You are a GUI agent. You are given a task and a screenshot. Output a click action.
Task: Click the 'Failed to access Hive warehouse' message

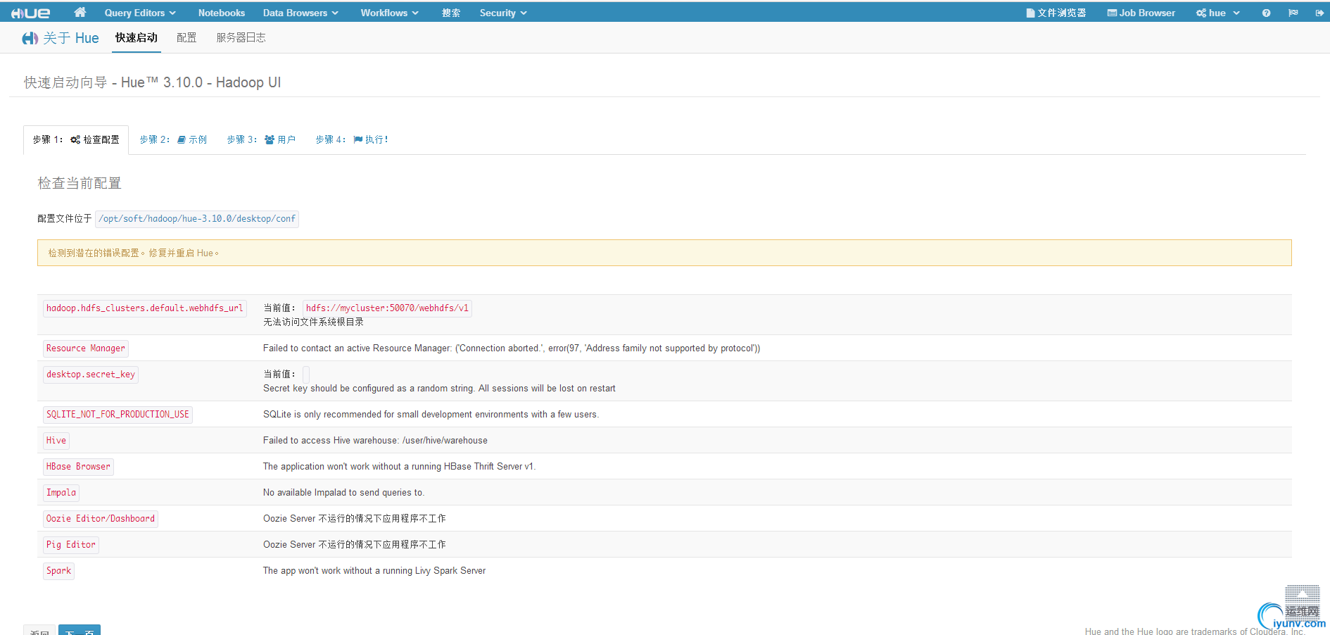point(375,441)
